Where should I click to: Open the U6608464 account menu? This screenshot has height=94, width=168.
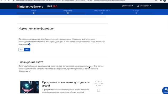[144, 6]
